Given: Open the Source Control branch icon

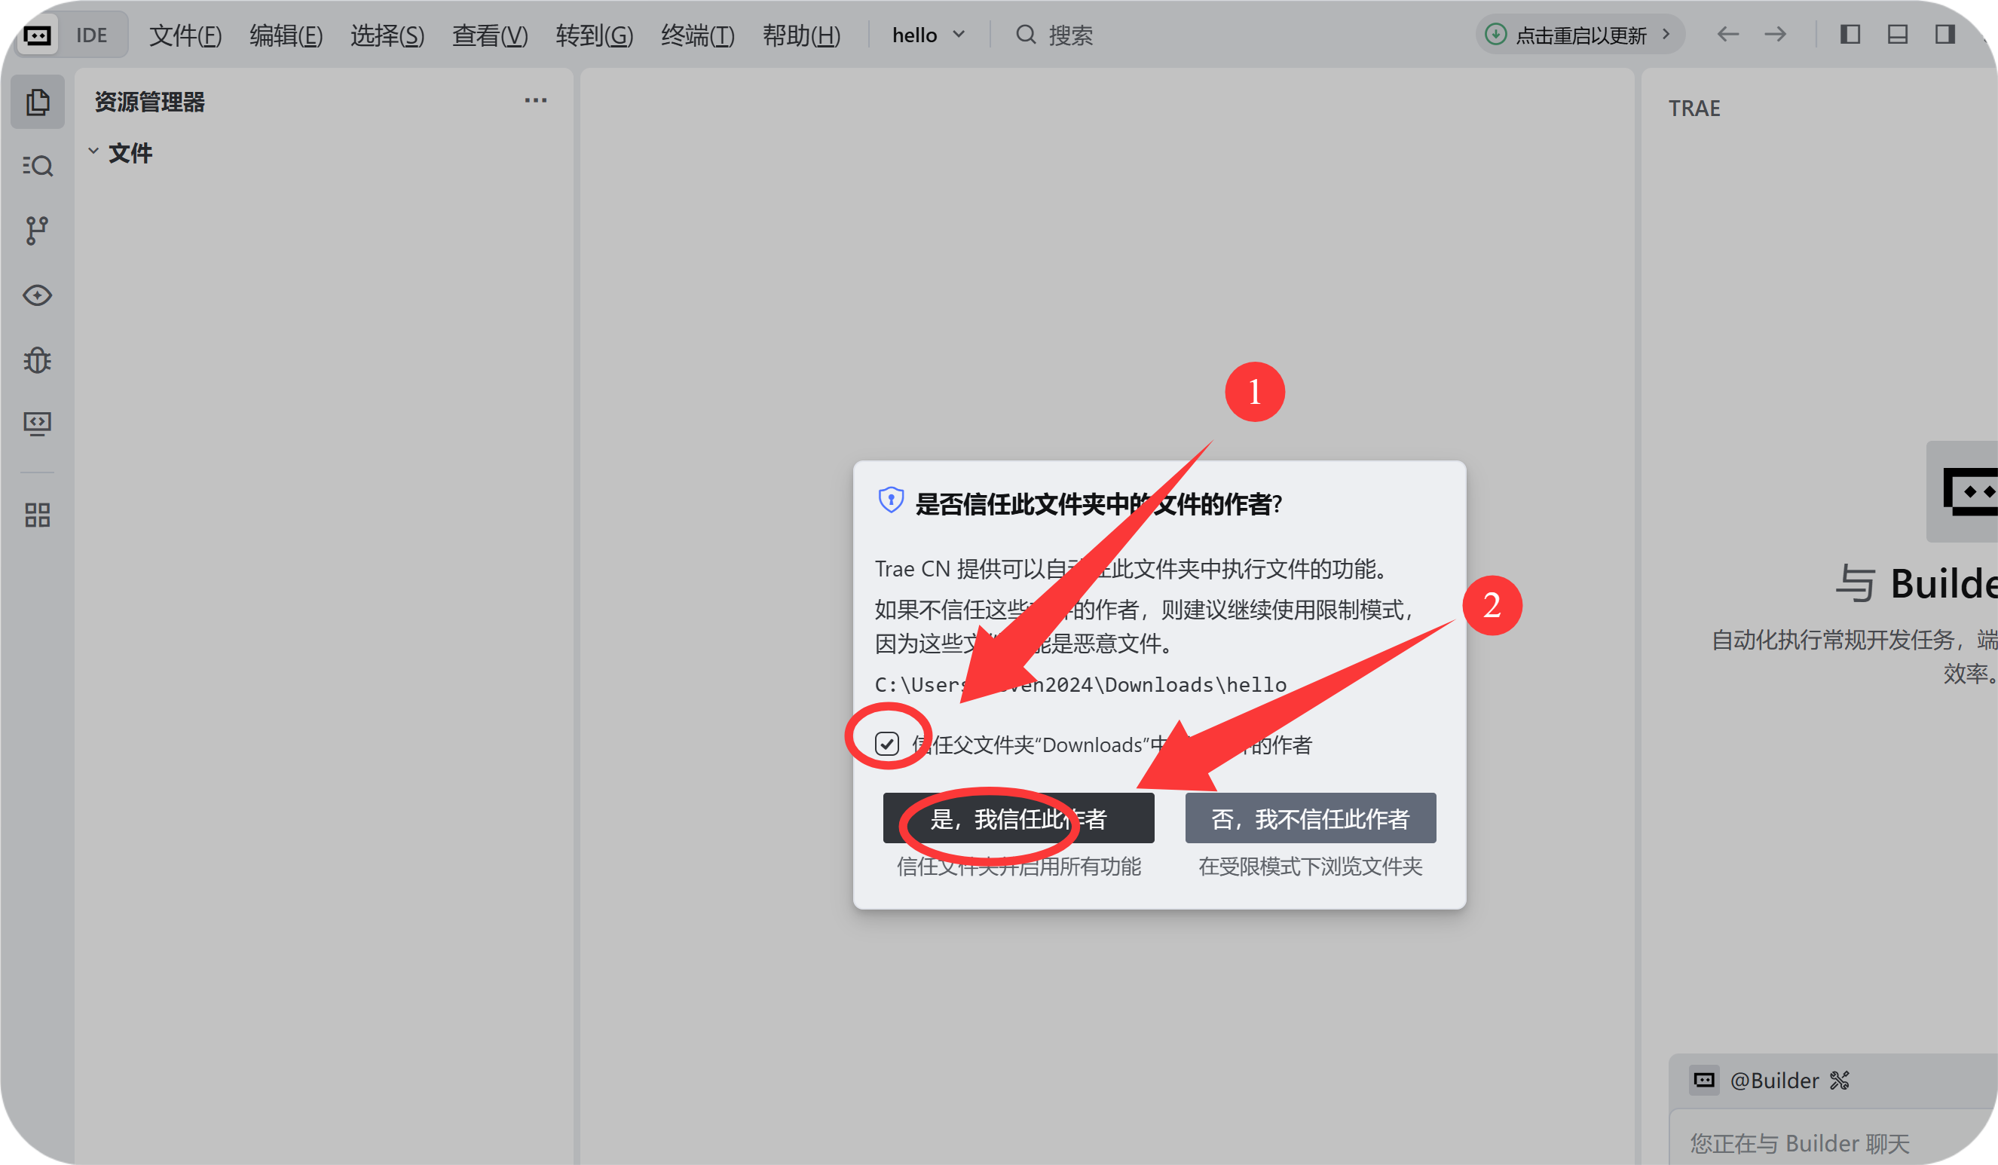Looking at the screenshot, I should pyautogui.click(x=37, y=231).
